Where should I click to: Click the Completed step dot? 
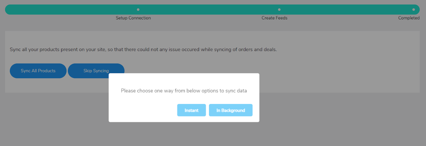coord(413,10)
